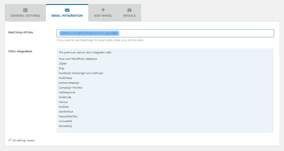This screenshot has width=284, height=151.
Task: Click the MailChimp API Key label
Action: click(21, 32)
